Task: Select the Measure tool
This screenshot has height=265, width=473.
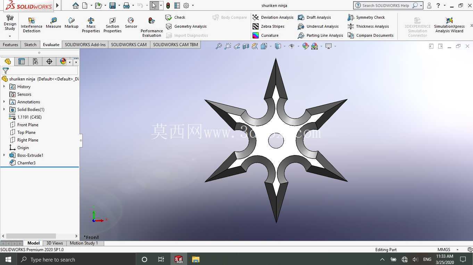Action: coord(53,23)
